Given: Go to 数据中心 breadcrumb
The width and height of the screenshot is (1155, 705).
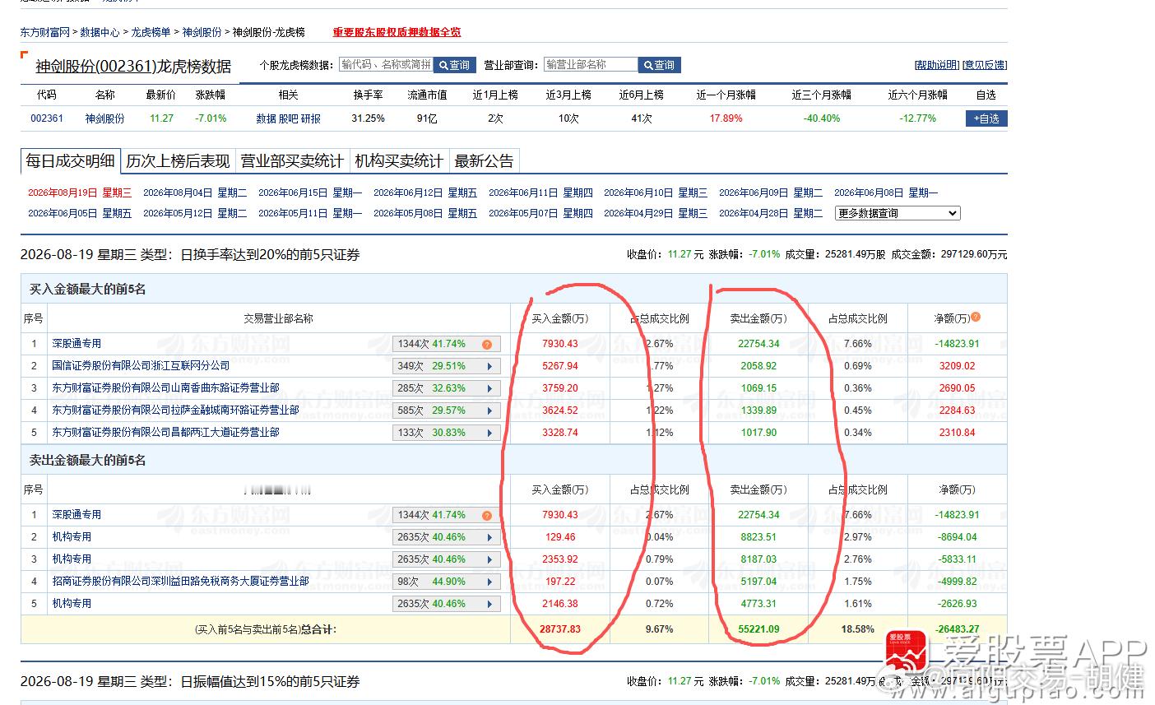Looking at the screenshot, I should [x=100, y=32].
